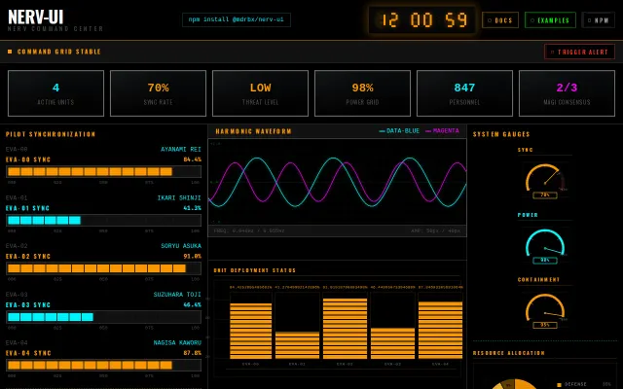623x389 pixels.
Task: Click the EVA-01 SYNC cyan progress bar
Action: [x=104, y=221]
